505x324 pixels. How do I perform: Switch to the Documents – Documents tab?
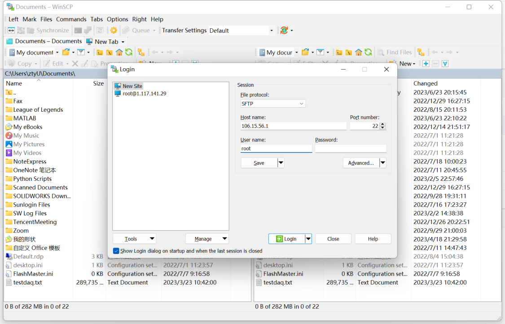tap(44, 41)
